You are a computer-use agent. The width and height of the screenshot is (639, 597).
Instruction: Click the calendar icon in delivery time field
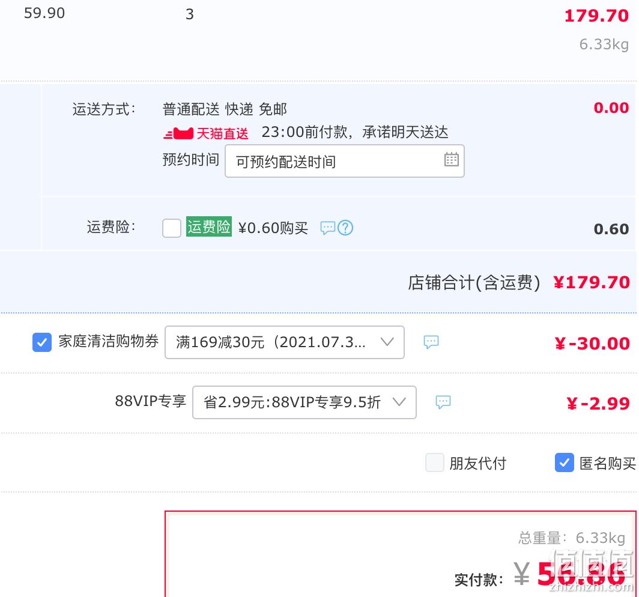tap(451, 159)
